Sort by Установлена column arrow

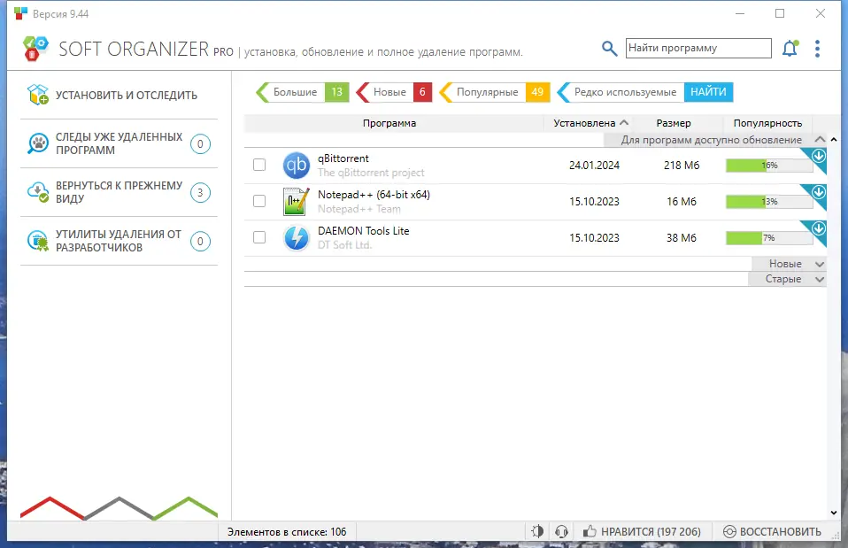coord(623,123)
